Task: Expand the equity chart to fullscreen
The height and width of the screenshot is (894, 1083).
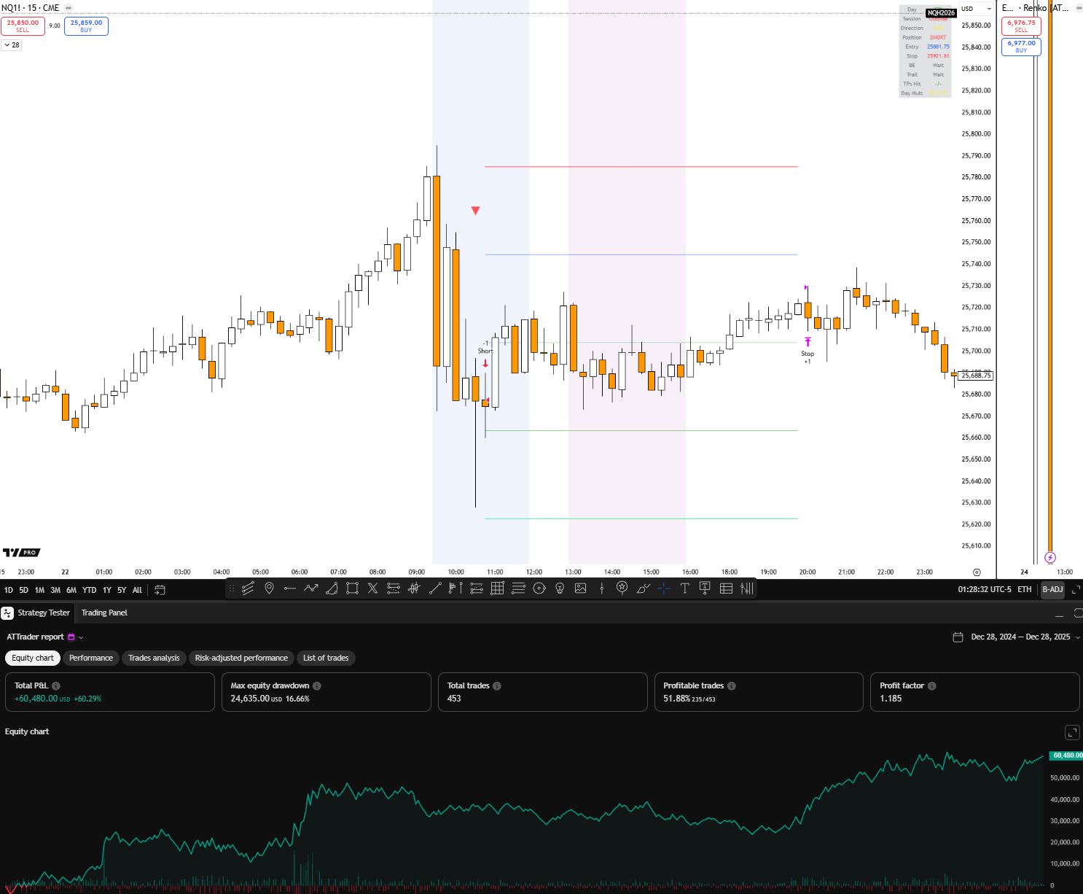Action: coord(1072,732)
